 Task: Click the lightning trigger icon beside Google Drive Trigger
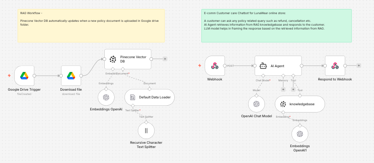click(9, 76)
